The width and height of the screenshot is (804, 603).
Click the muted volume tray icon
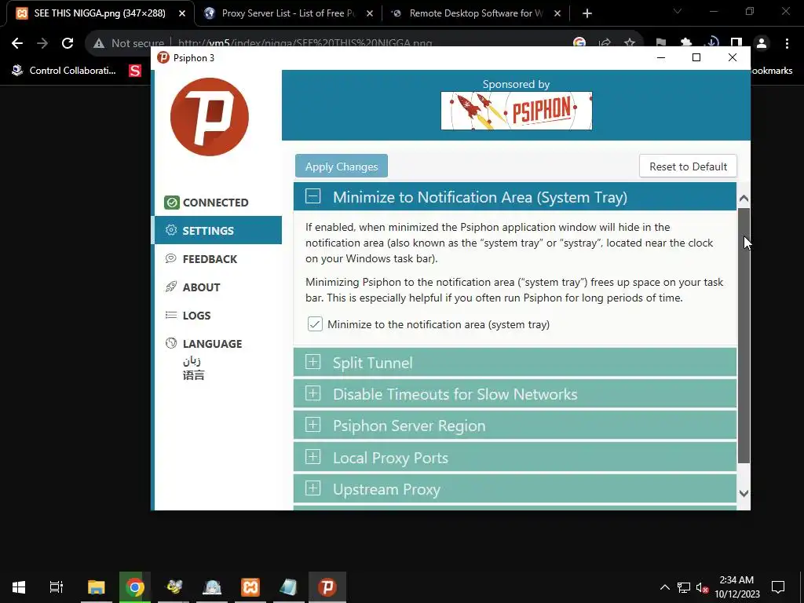tap(702, 587)
